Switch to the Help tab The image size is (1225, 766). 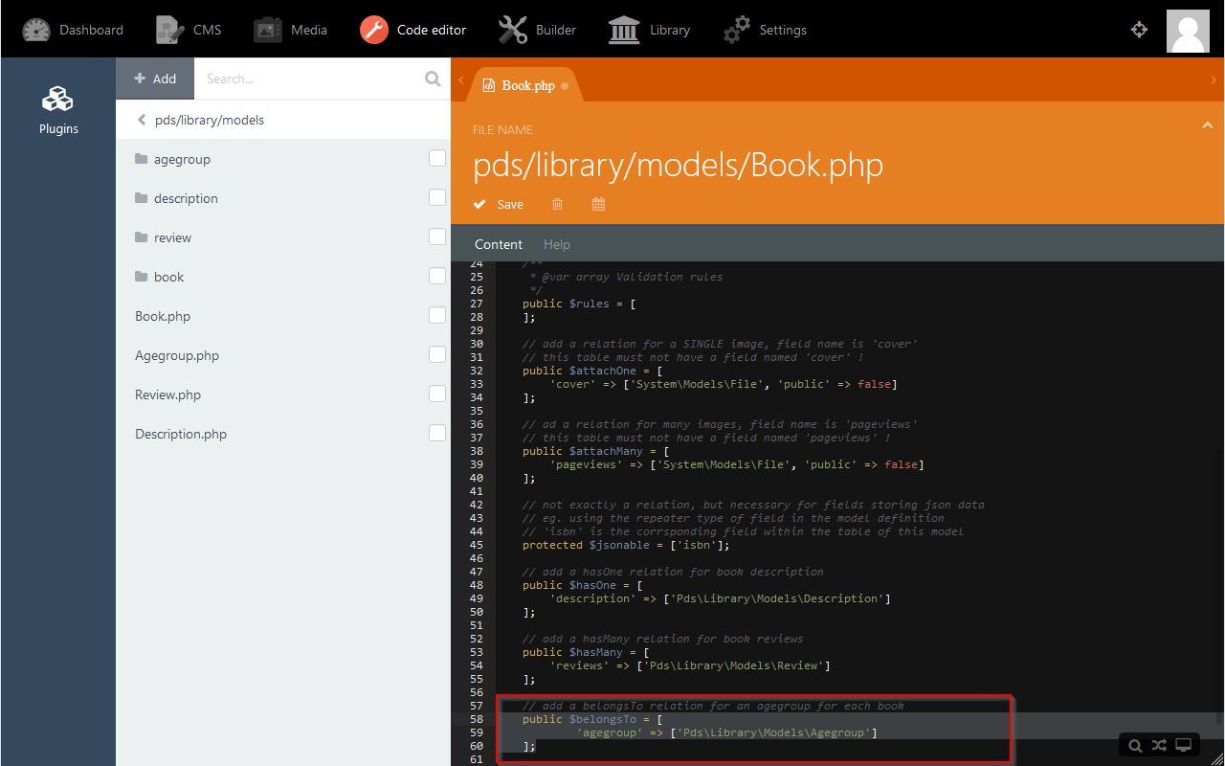click(x=556, y=244)
